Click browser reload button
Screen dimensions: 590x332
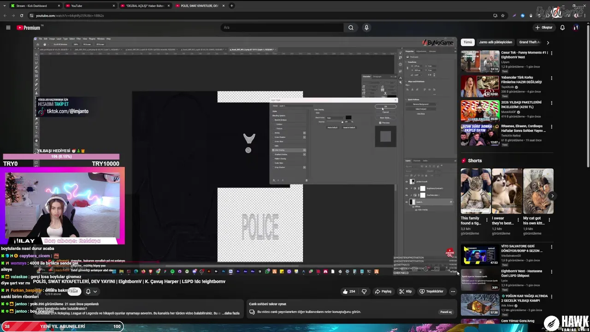click(x=22, y=16)
